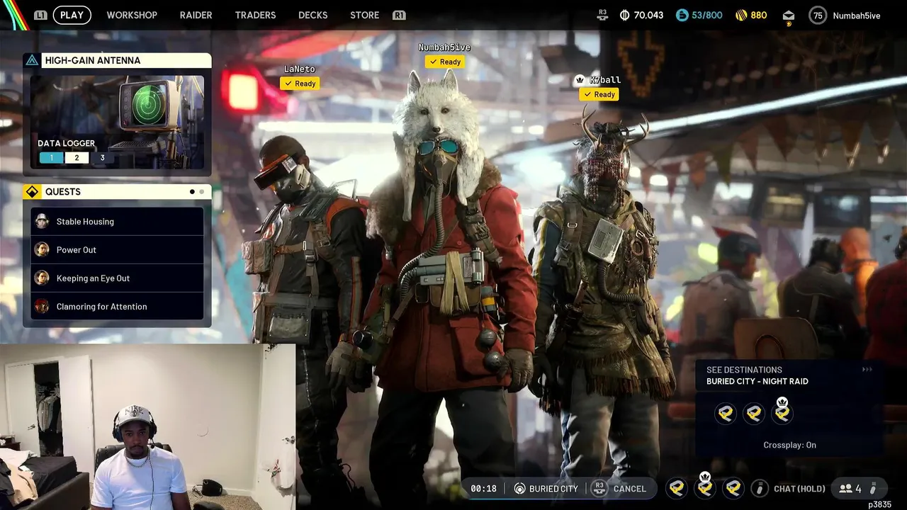907x510 pixels.
Task: Select Data Logger stage 3
Action: [x=102, y=158]
